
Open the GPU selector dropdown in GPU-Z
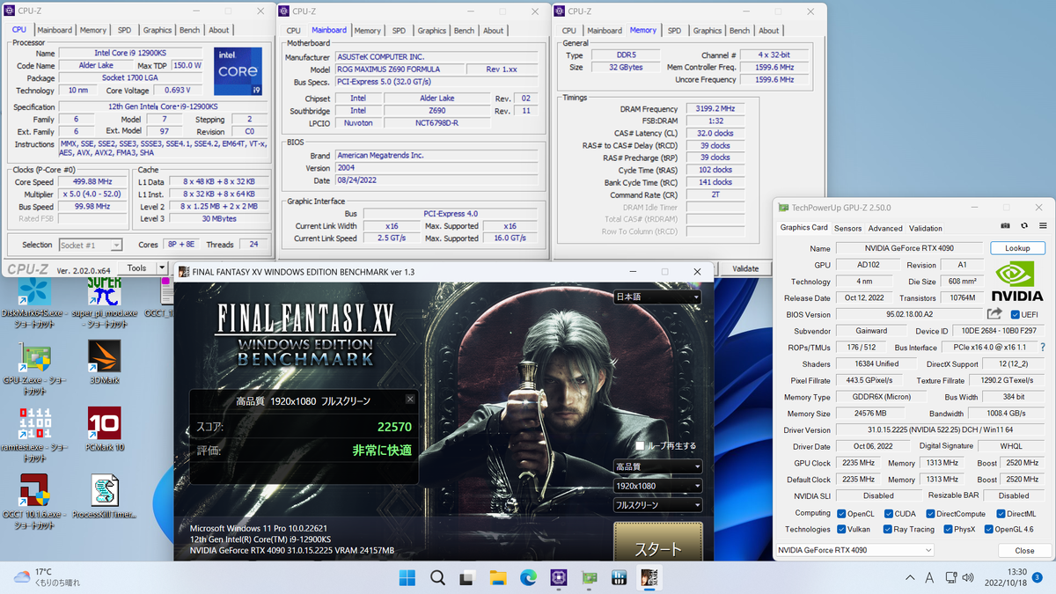pyautogui.click(x=854, y=551)
